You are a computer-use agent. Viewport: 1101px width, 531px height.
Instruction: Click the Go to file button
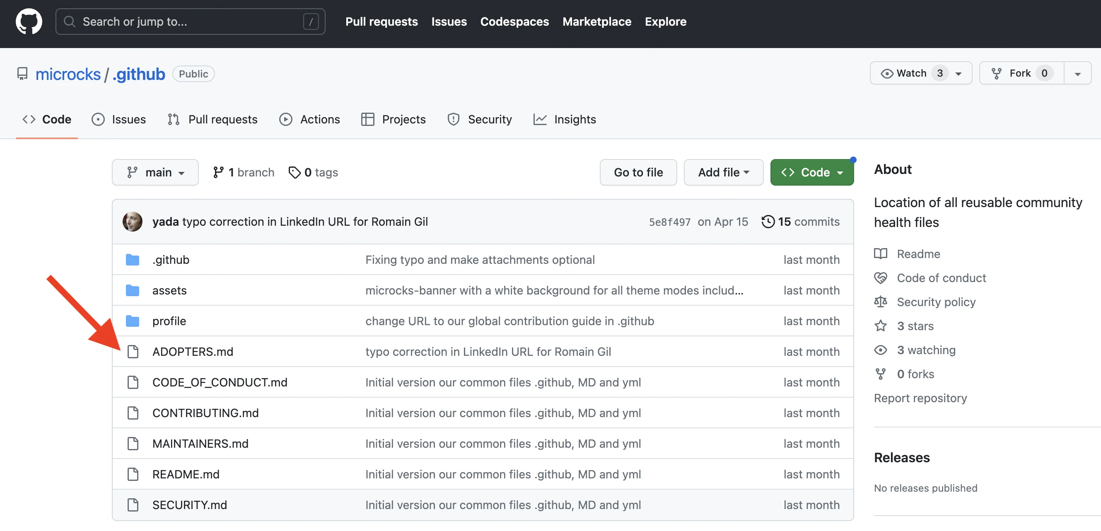(637, 172)
